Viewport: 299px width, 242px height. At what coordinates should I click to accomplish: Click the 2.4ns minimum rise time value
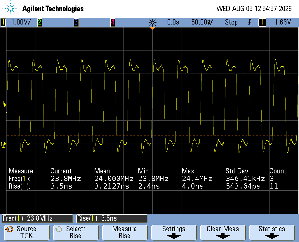(149, 186)
